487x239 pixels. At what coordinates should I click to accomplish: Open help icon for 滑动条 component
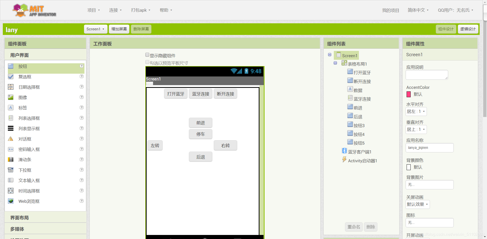[82, 160]
